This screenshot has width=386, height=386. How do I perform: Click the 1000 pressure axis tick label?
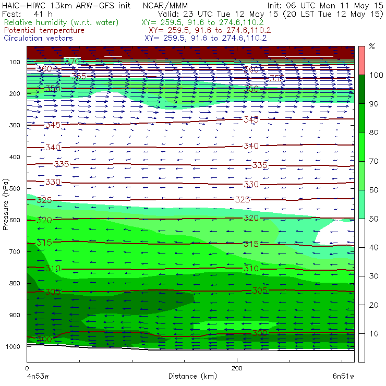[13, 346]
